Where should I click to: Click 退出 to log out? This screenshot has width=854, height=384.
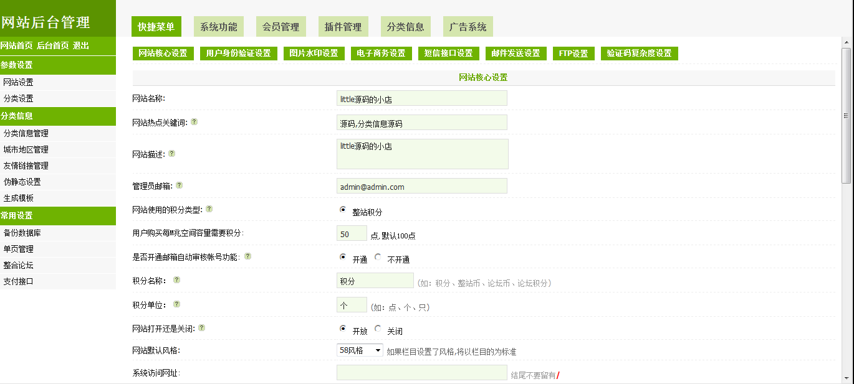[81, 46]
